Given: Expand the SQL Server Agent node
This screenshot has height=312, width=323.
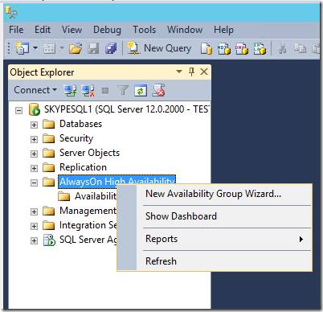Looking at the screenshot, I should [34, 240].
